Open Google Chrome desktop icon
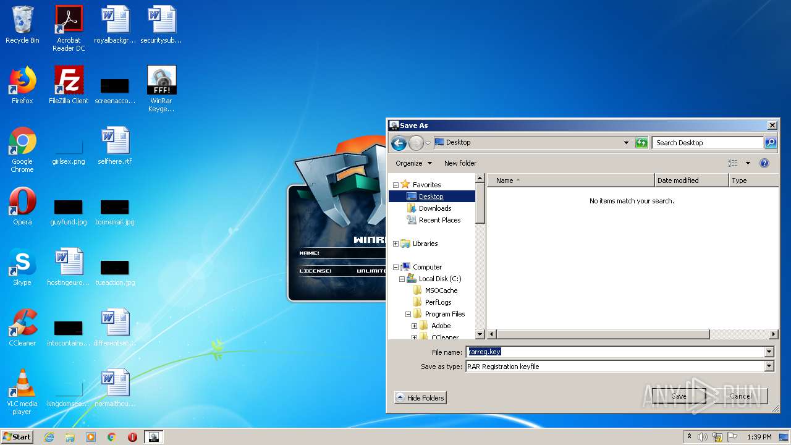This screenshot has width=791, height=445. 22,150
